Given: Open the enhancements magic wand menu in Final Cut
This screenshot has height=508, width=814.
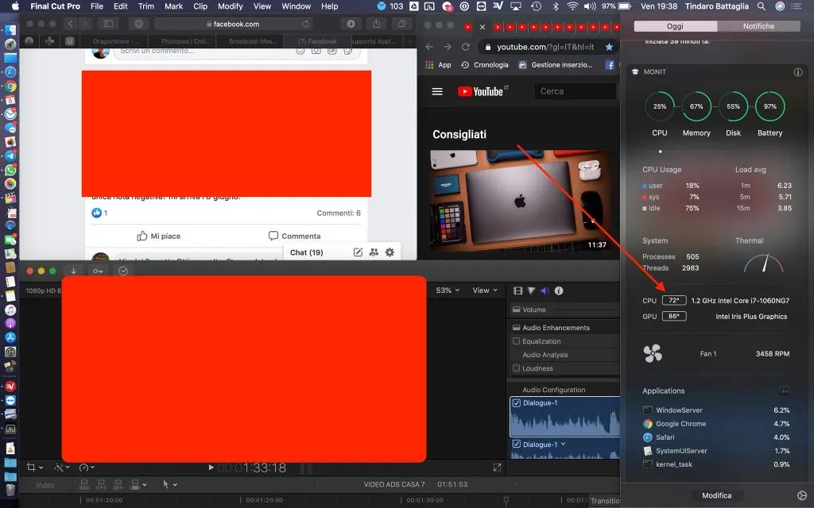Looking at the screenshot, I should pos(62,468).
